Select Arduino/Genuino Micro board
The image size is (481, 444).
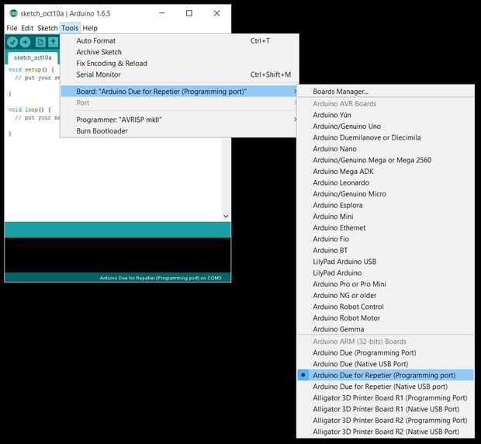[x=386, y=194]
